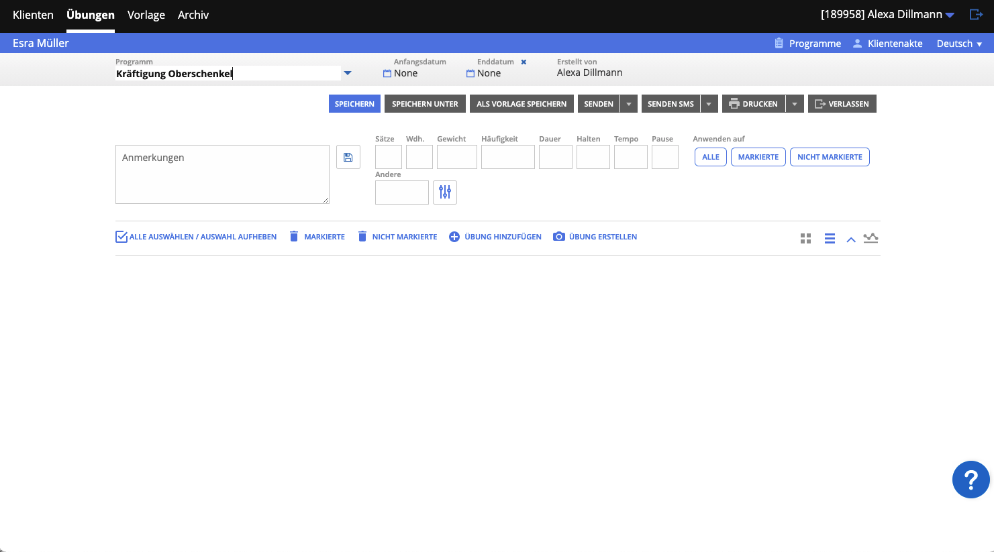Open the Programm name dropdown

(348, 72)
